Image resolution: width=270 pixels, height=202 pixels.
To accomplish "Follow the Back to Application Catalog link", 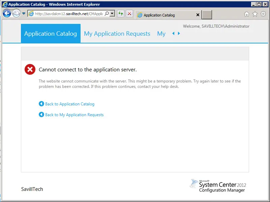I will tap(69, 104).
